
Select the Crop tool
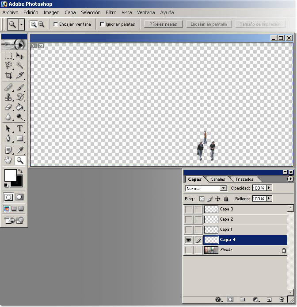pyautogui.click(x=8, y=75)
